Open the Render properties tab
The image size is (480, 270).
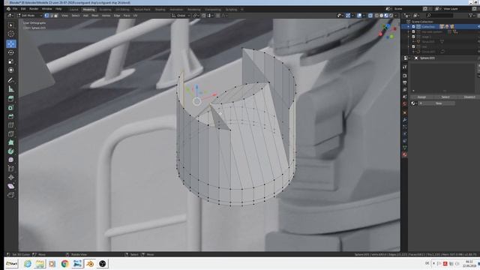(405, 76)
